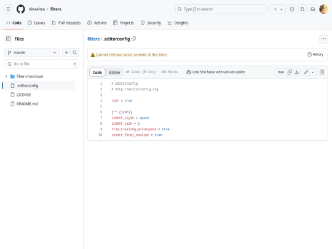Select the Blame view toggle
This screenshot has width=332, height=249.
click(114, 72)
